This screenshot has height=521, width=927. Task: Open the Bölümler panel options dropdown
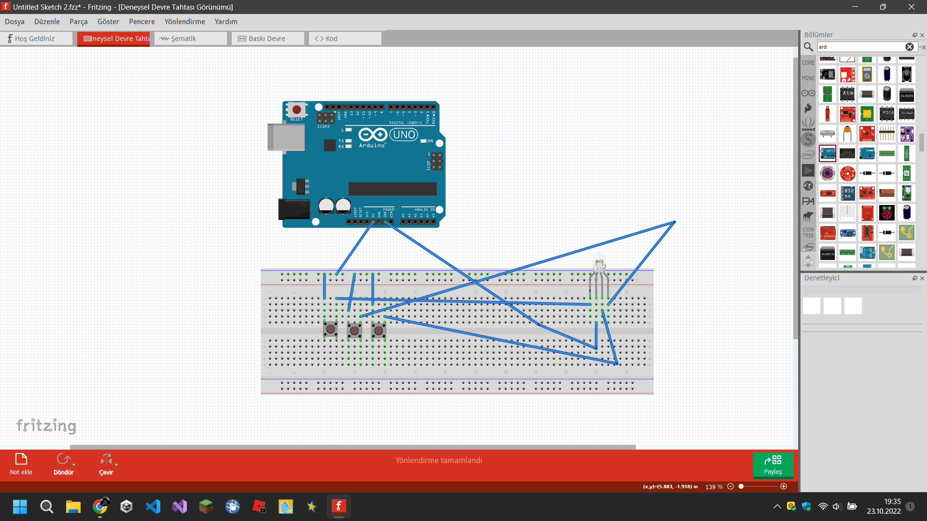(923, 47)
